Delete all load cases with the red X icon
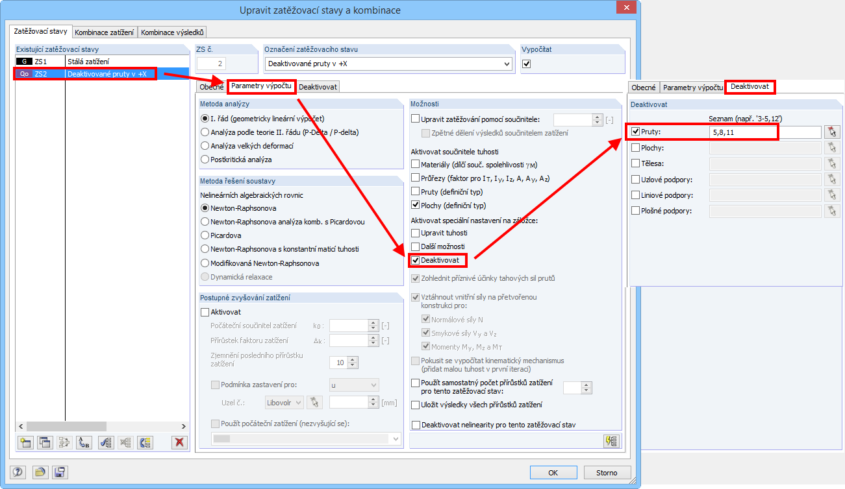The height and width of the screenshot is (489, 845). (x=179, y=442)
